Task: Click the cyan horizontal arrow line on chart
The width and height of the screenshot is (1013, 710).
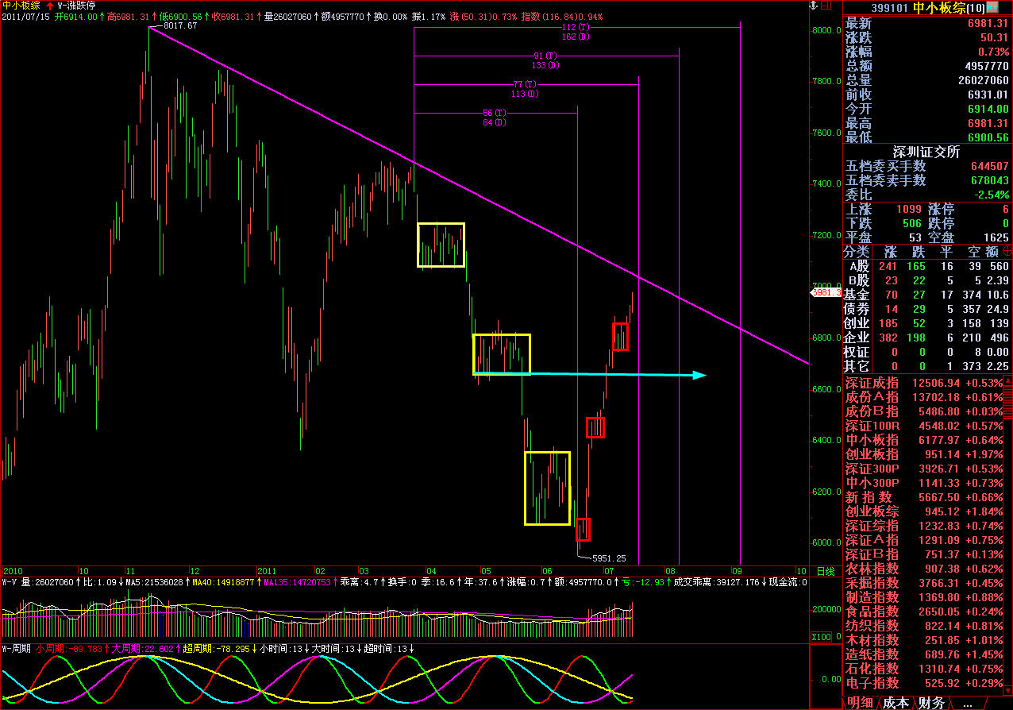Action: tap(587, 374)
